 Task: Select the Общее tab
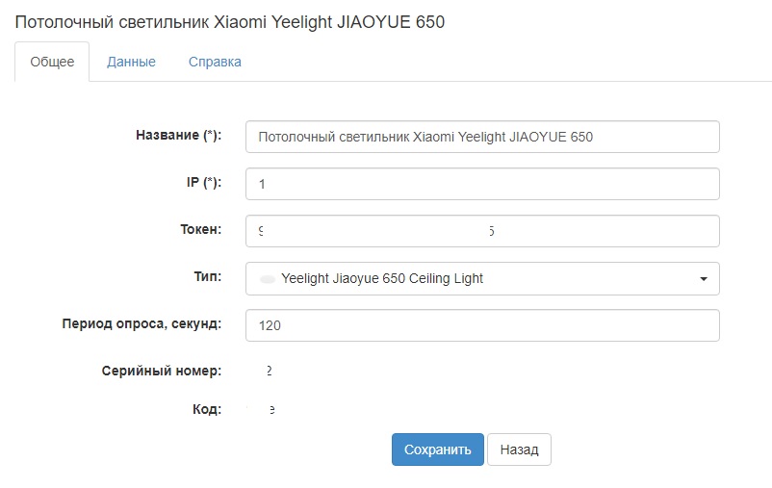click(52, 62)
